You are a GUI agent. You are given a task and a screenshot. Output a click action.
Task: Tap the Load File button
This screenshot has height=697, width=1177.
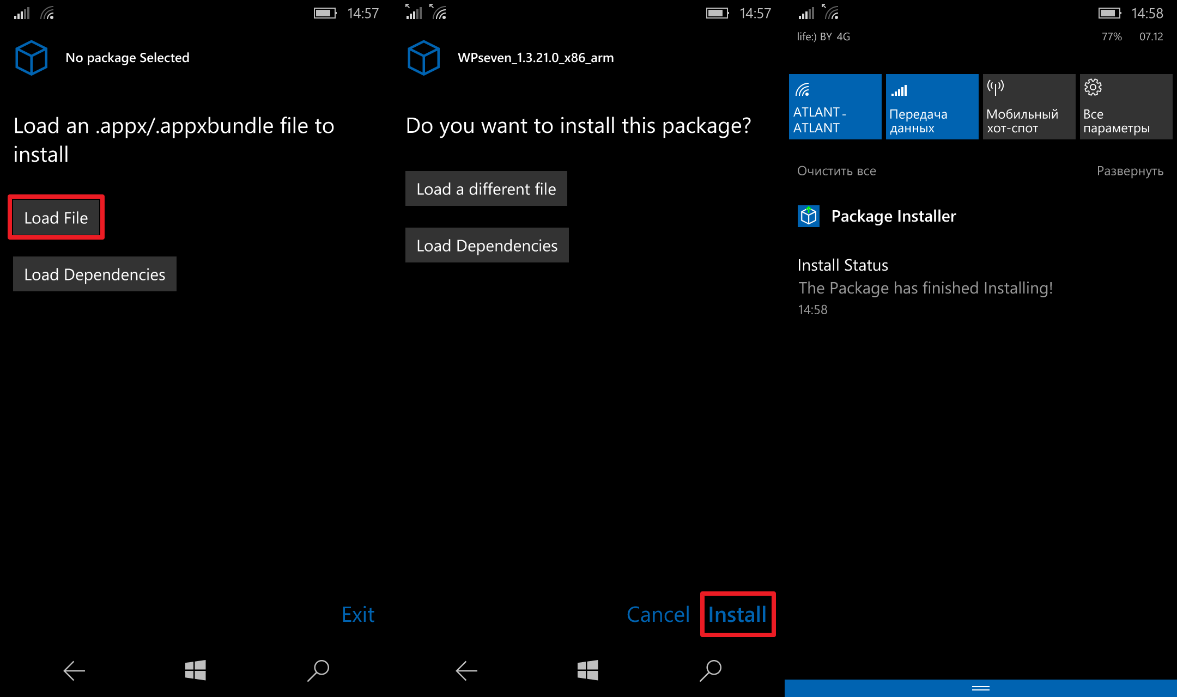(56, 218)
